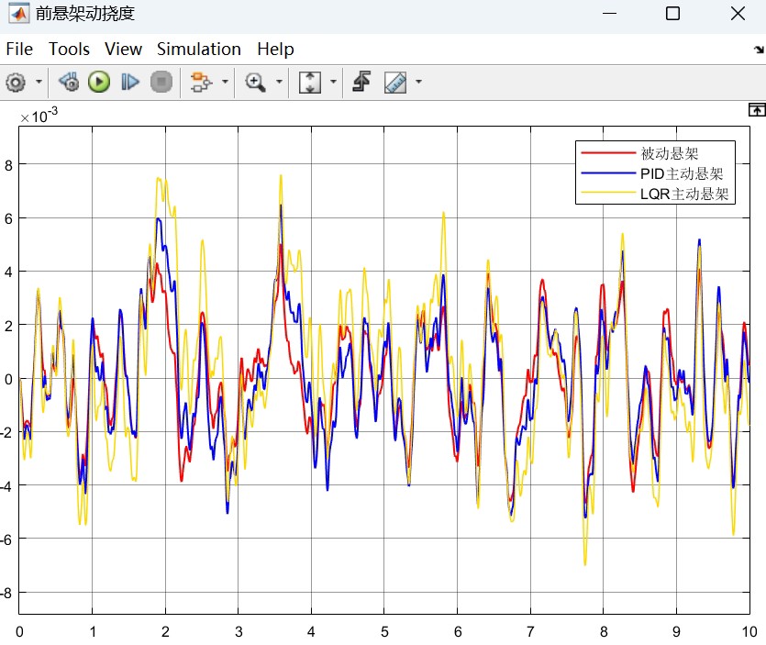Viewport: 766px width, 645px height.
Task: Toggle the PID主动悬架 blue legend entry
Action: point(682,173)
